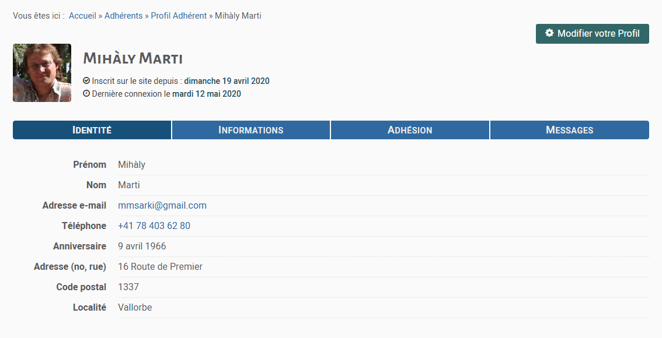Click the gear icon in Modifier button
662x338 pixels.
[x=549, y=33]
